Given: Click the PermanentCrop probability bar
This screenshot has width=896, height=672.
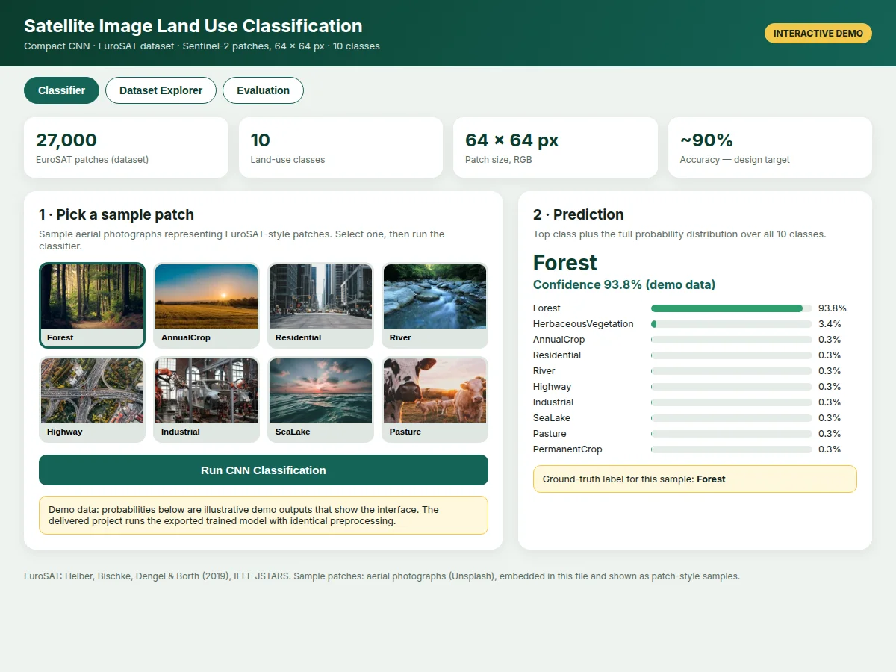Looking at the screenshot, I should tap(732, 449).
